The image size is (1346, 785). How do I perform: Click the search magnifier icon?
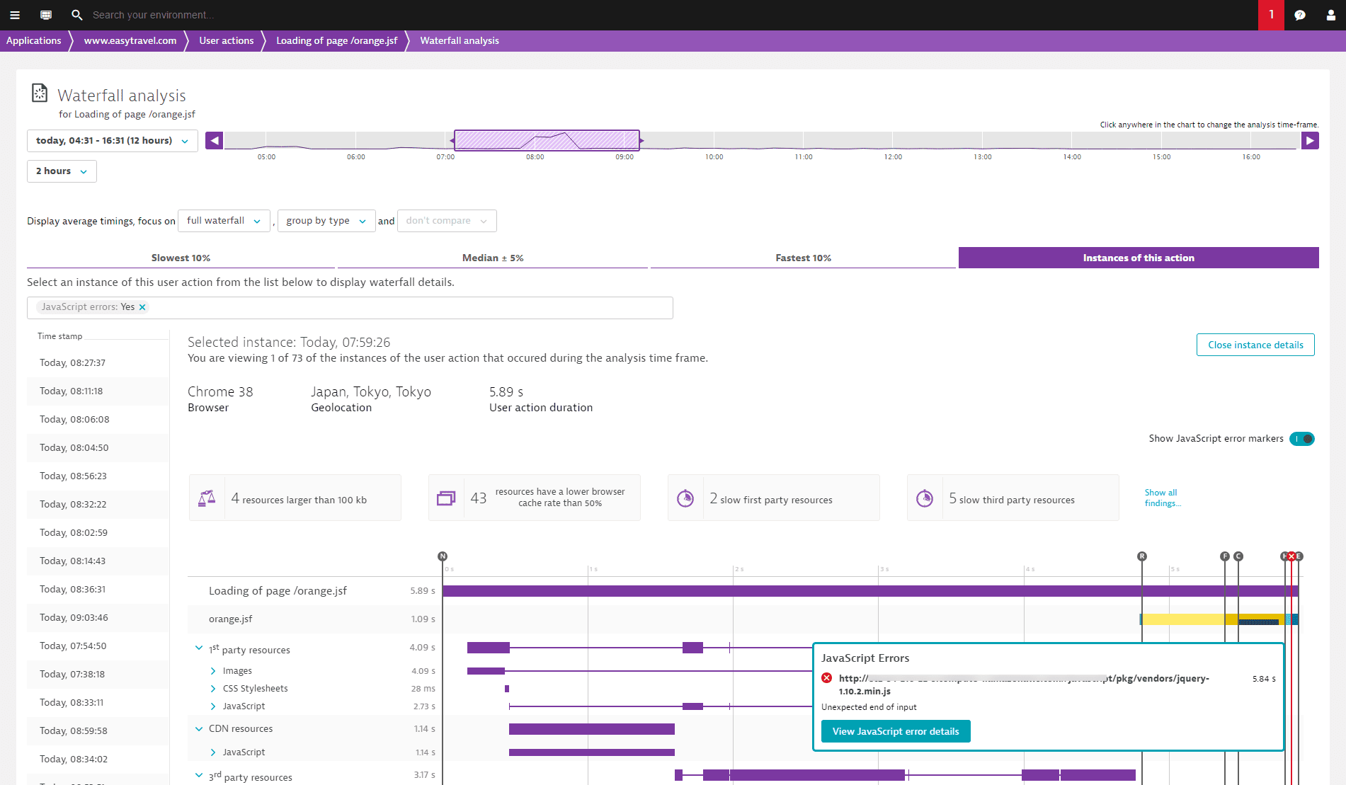[77, 15]
